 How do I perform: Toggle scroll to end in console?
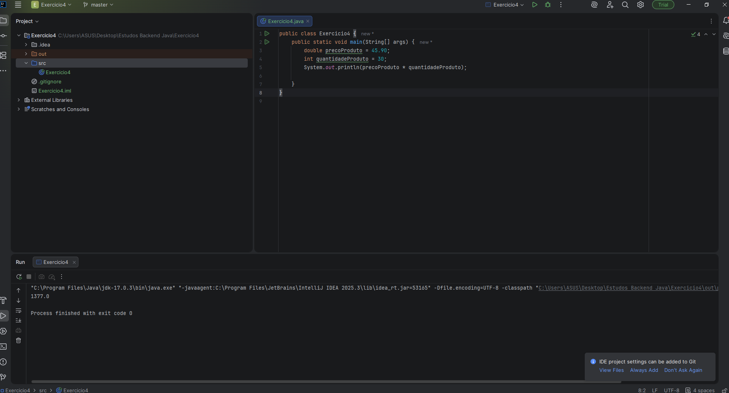[x=18, y=320]
